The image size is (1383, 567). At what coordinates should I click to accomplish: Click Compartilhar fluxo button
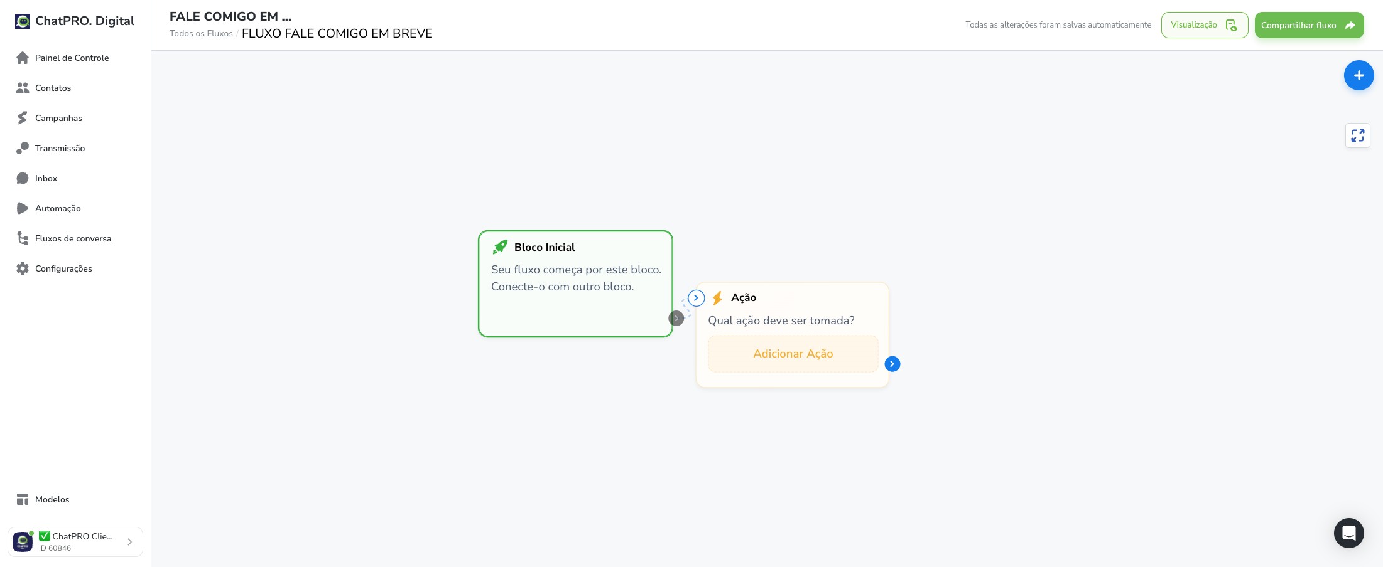(x=1309, y=25)
